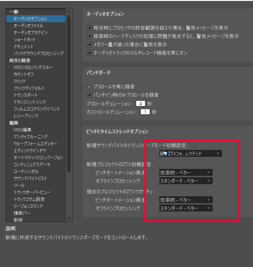Open the ZTXフォ...レクテッド transpose mode dropdown
Viewport: 253px width, 267px height.
coord(190,154)
